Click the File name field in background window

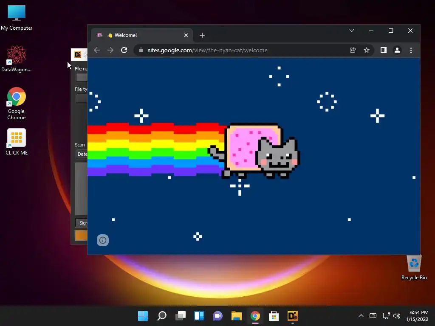coord(82,77)
